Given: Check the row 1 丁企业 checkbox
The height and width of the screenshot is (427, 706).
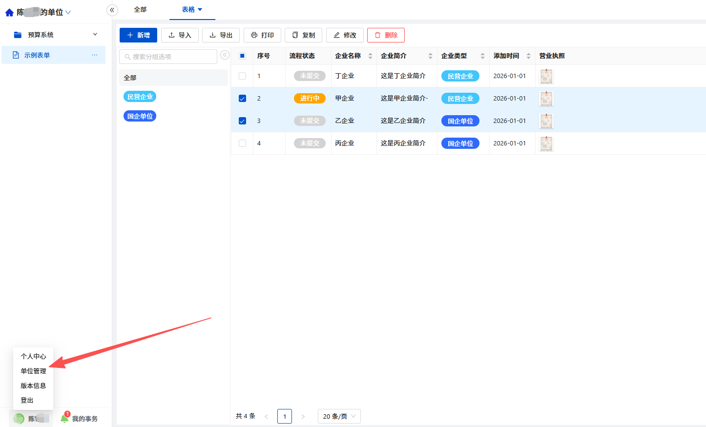Looking at the screenshot, I should (242, 76).
